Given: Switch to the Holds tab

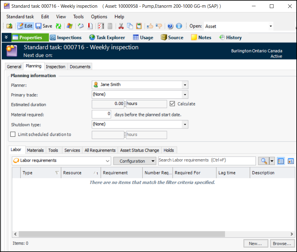Looking at the screenshot, I should 169,150.
